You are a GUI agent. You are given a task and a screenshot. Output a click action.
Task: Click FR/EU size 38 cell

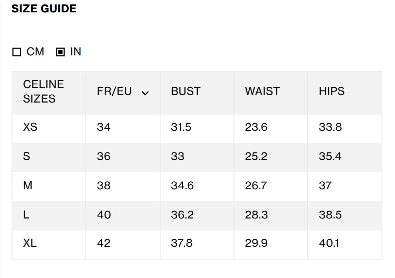[123, 187]
